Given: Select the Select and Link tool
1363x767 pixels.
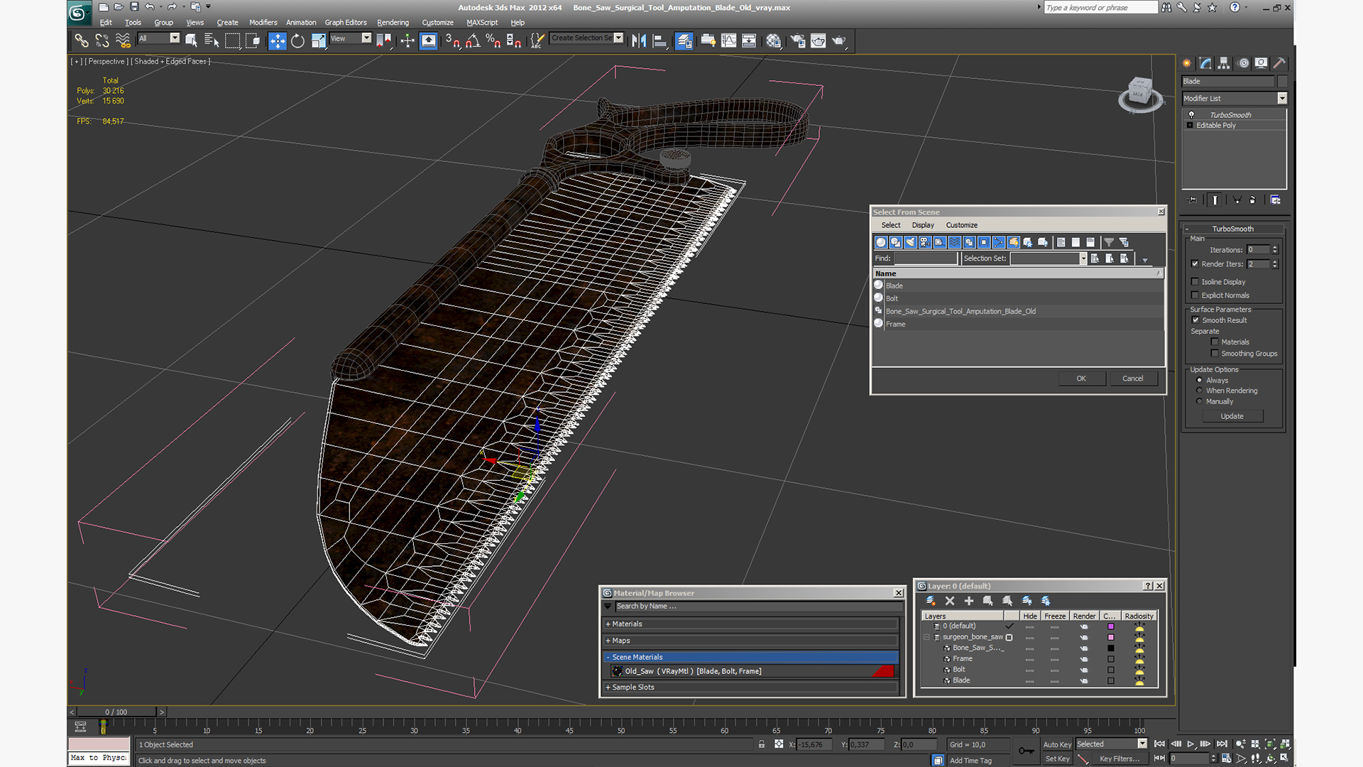Looking at the screenshot, I should tap(82, 40).
